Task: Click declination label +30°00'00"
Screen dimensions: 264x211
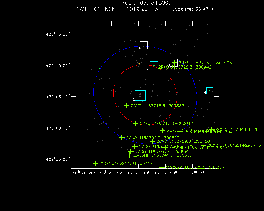Action: 58,128
